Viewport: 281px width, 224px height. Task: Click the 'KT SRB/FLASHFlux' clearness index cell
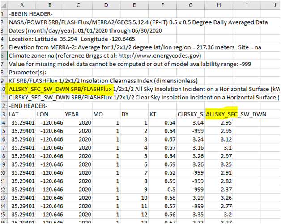click(103, 81)
